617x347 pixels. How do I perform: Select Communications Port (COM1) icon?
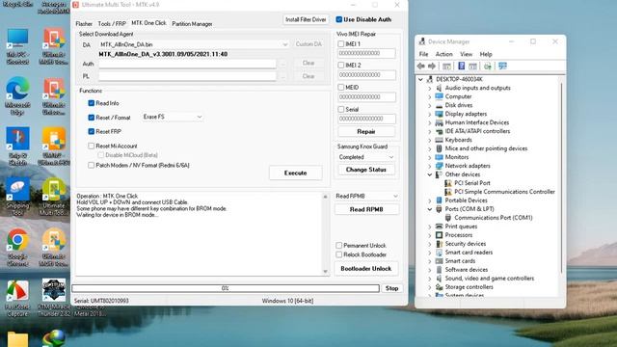[x=447, y=218]
